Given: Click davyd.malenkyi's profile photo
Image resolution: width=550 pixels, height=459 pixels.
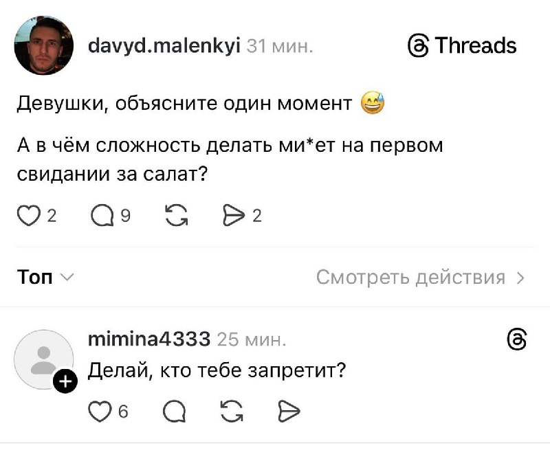Looking at the screenshot, I should pos(44,46).
